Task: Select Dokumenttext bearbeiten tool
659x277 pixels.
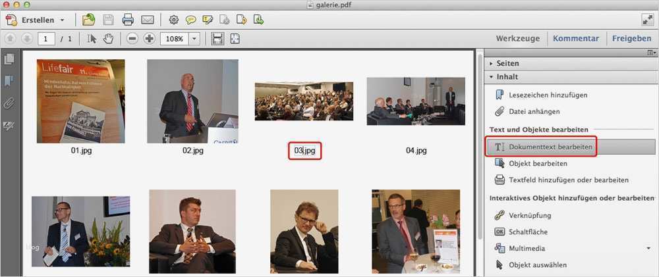Action: point(570,147)
